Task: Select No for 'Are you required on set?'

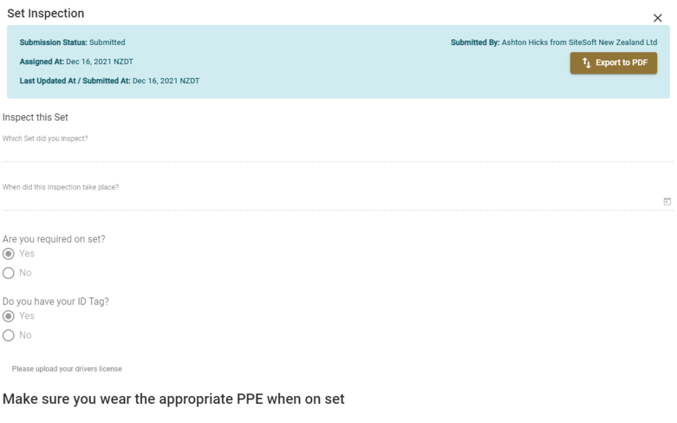Action: coord(8,273)
